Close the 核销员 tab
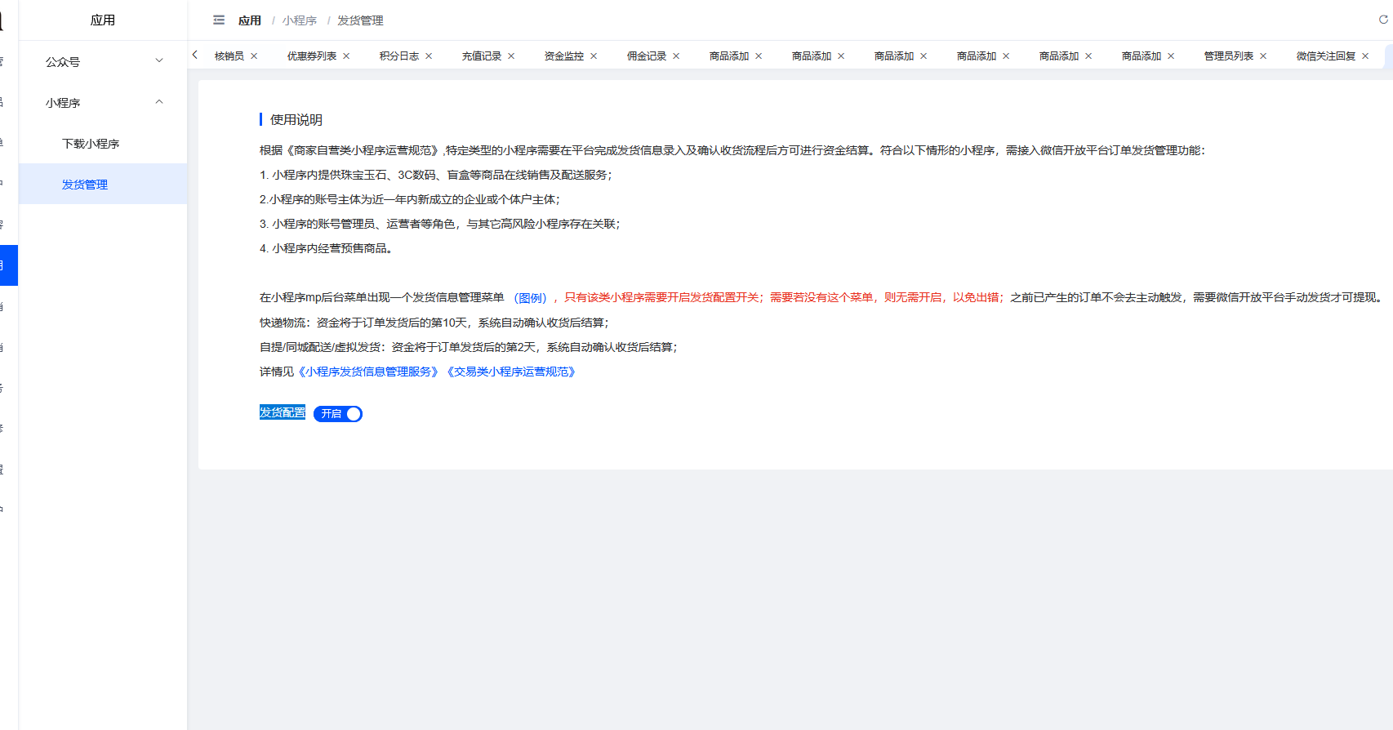This screenshot has width=1393, height=730. coord(254,56)
